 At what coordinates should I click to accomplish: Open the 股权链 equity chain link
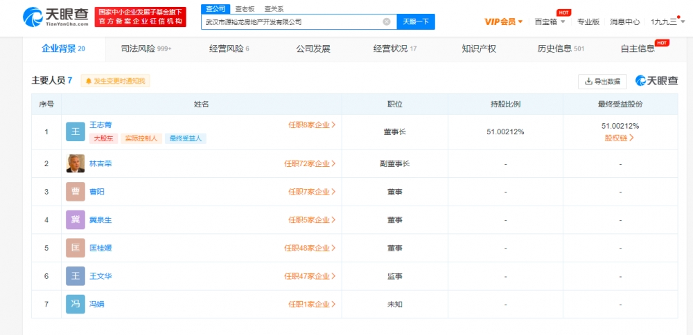(x=620, y=138)
